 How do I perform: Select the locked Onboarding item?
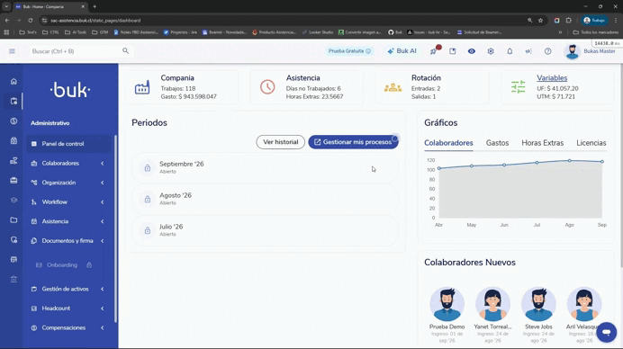[x=64, y=264]
